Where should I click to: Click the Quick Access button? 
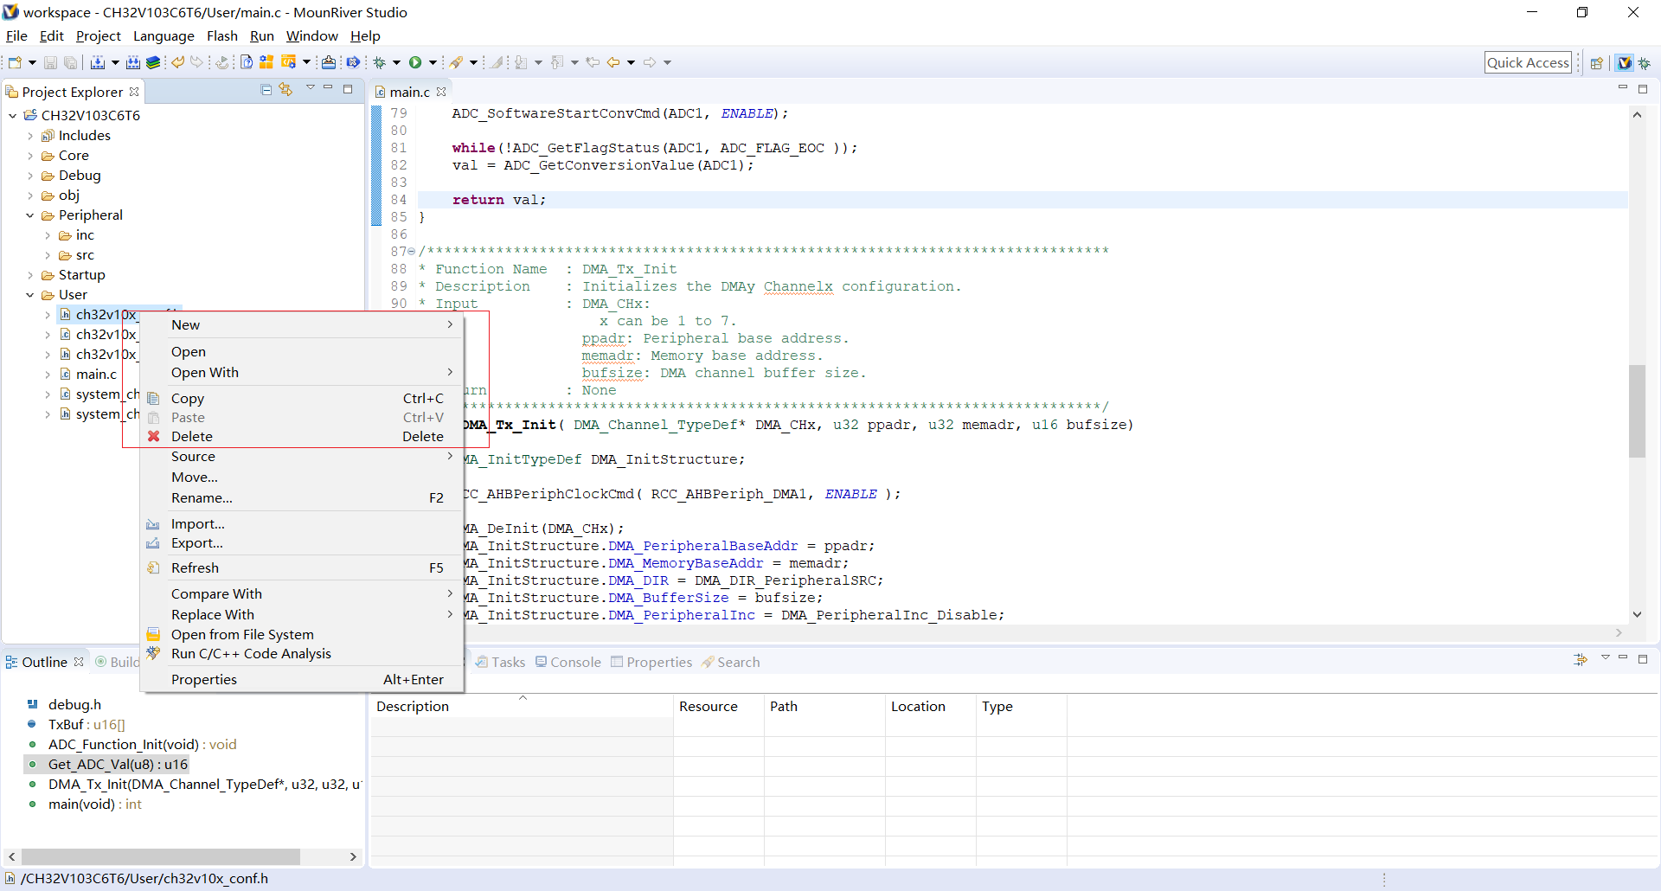(1528, 61)
